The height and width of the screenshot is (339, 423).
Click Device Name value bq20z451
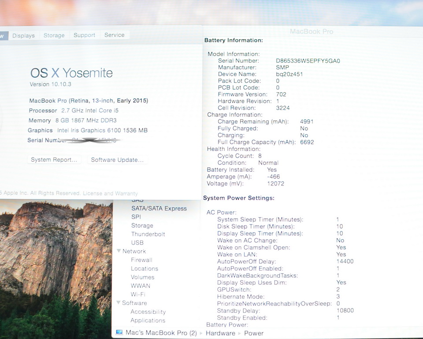[x=289, y=74]
